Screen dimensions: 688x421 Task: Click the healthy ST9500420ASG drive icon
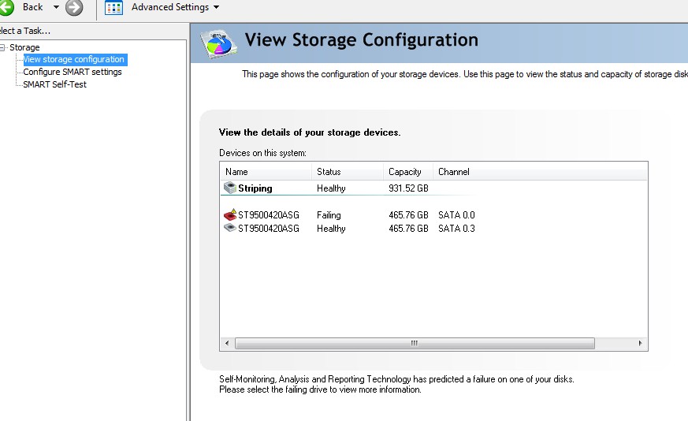230,228
